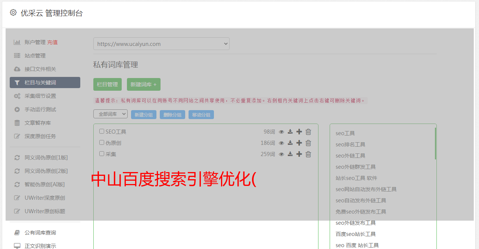The height and width of the screenshot is (249, 479).
Task: Click the keyword list green scrollbar
Action: click(435, 143)
